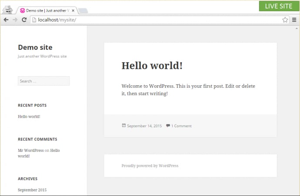Screen dimensions: 300x196
Task: Bookmark this page with the star icon
Action: pos(285,19)
